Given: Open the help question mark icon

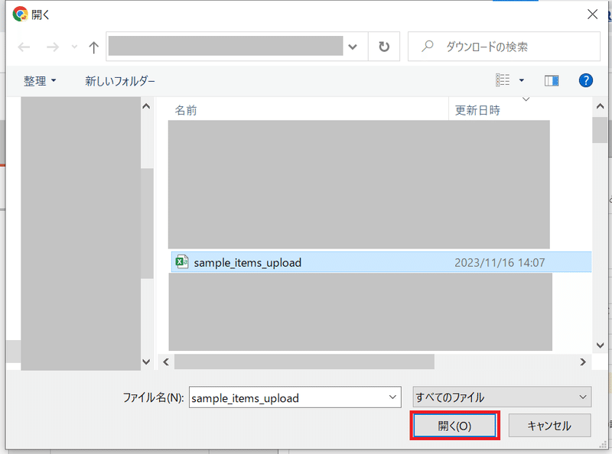Looking at the screenshot, I should (585, 81).
